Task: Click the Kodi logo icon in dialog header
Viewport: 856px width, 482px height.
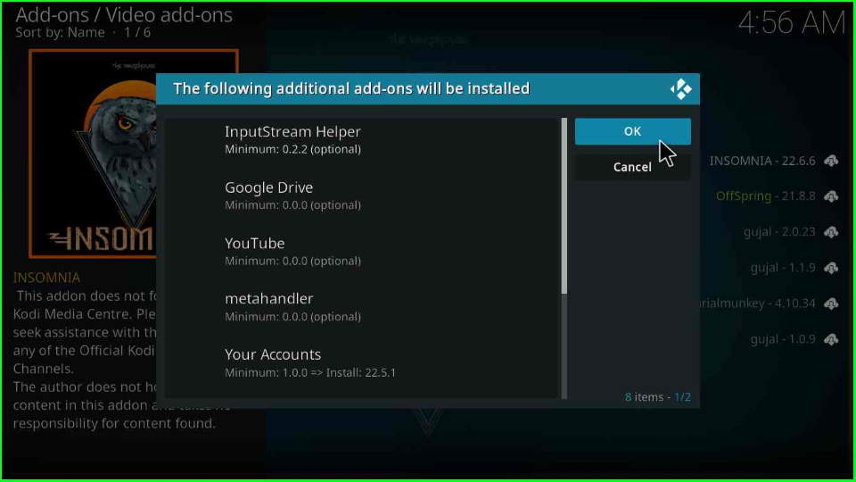Action: pyautogui.click(x=680, y=89)
